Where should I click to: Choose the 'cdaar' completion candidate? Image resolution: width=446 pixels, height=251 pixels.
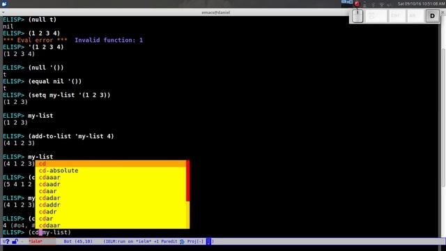[111, 191]
